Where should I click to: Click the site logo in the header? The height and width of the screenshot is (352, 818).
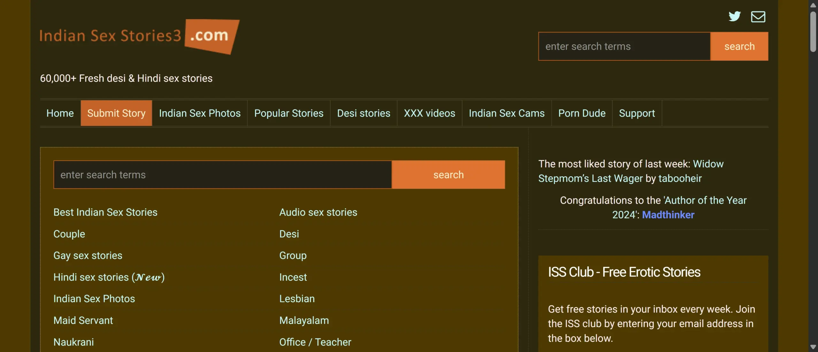coord(139,37)
